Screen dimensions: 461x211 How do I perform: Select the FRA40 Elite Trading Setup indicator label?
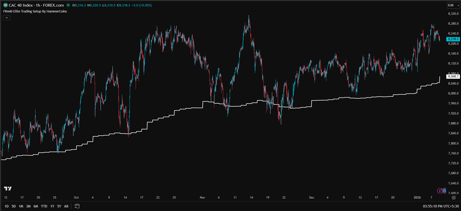coord(35,11)
